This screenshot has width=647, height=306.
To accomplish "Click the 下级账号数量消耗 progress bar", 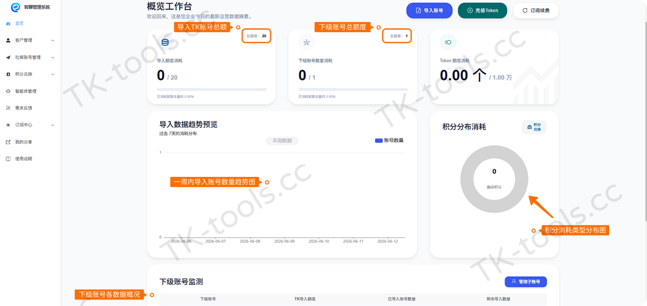I will [x=353, y=90].
